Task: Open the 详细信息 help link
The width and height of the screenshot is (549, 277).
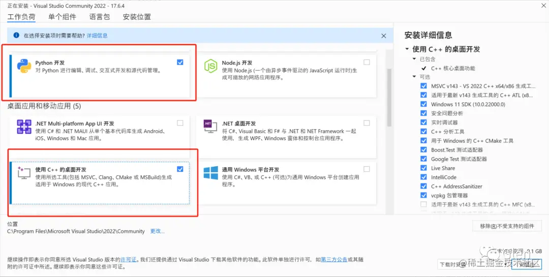Action: click(x=97, y=36)
